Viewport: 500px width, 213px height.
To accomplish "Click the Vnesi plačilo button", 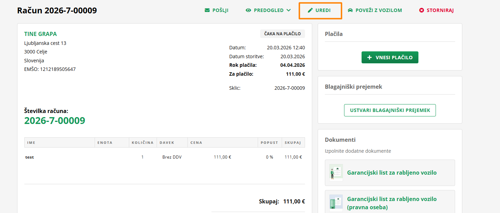I will pos(390,58).
